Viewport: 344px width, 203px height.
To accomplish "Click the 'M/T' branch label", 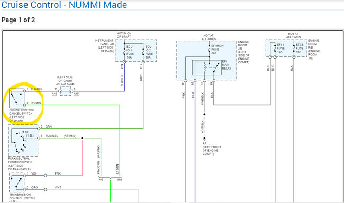I will click(x=120, y=180).
